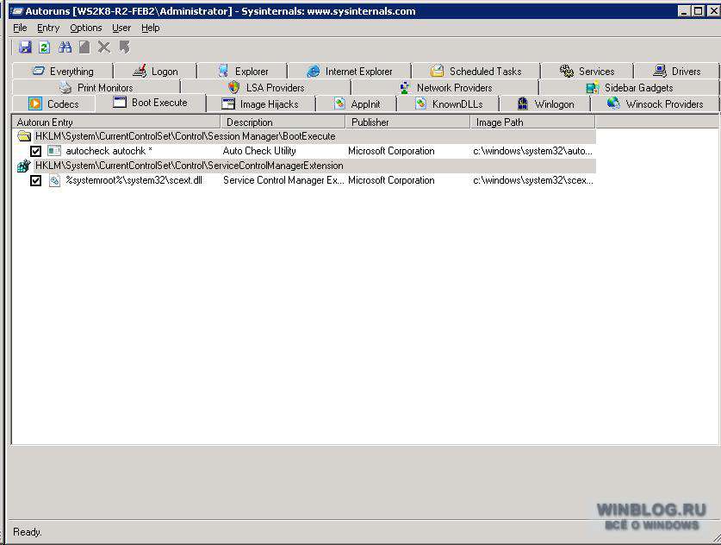Click the 'c:\windows\system32\scex...' image path

tap(533, 180)
